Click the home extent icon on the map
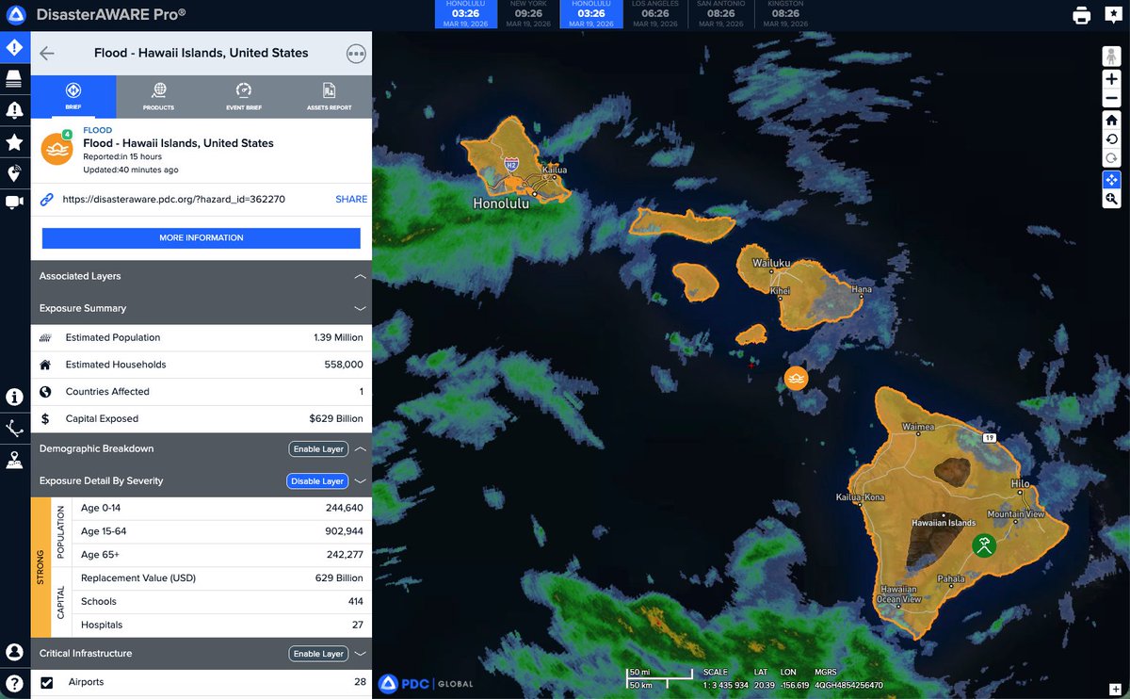Image resolution: width=1130 pixels, height=699 pixels. point(1111,120)
